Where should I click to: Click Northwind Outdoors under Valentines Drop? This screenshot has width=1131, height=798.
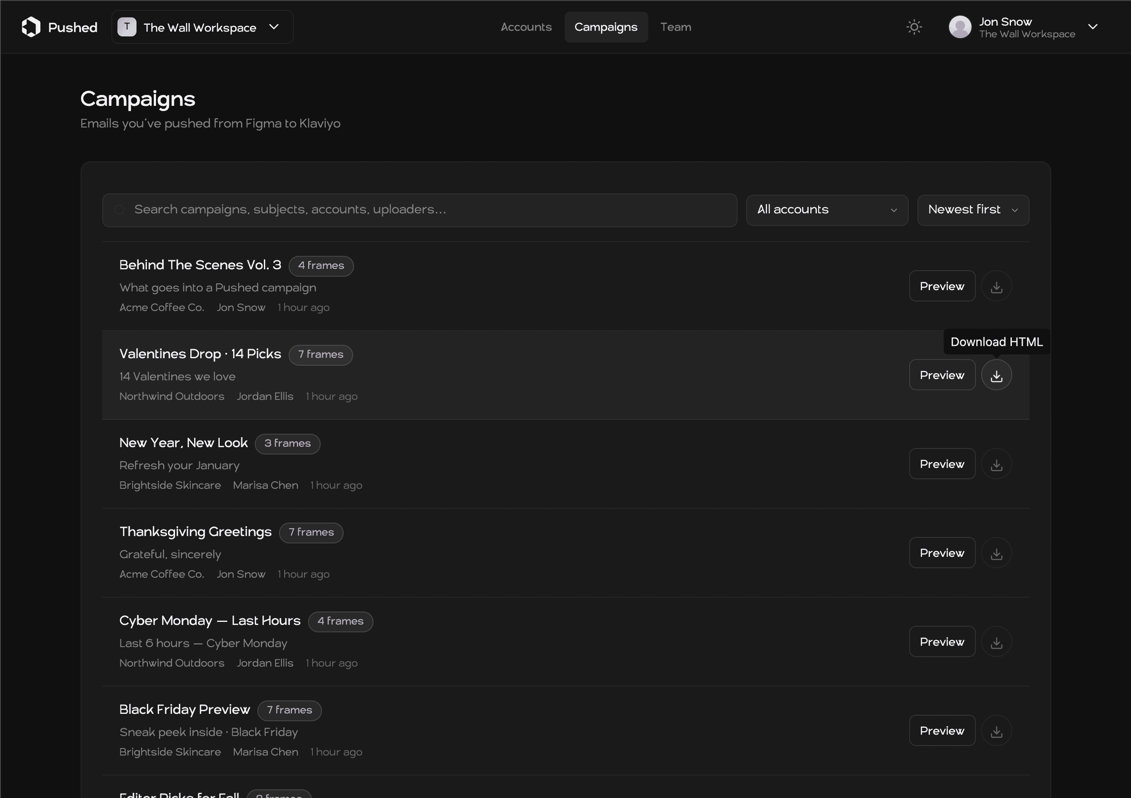click(172, 396)
